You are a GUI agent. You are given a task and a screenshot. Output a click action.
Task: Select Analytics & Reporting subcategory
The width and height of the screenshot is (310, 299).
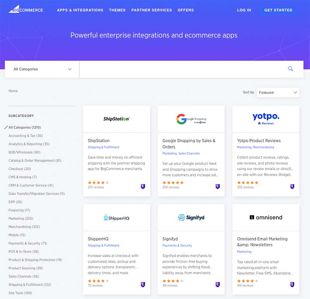(29, 144)
